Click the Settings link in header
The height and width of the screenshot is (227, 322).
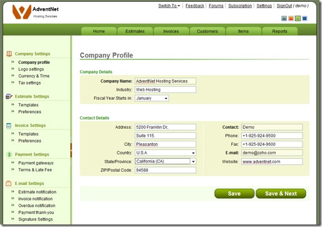pyautogui.click(x=264, y=6)
